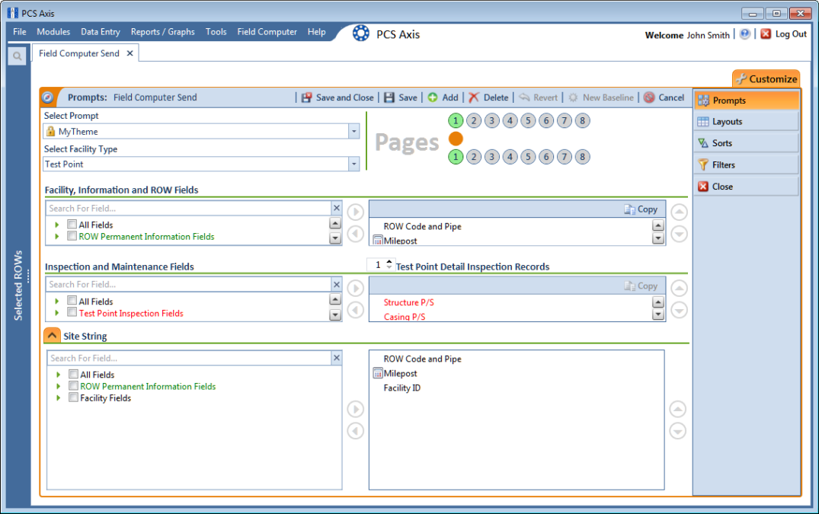Check ROW Permanent Information Fields in Facility section
The width and height of the screenshot is (819, 514).
[x=72, y=236]
